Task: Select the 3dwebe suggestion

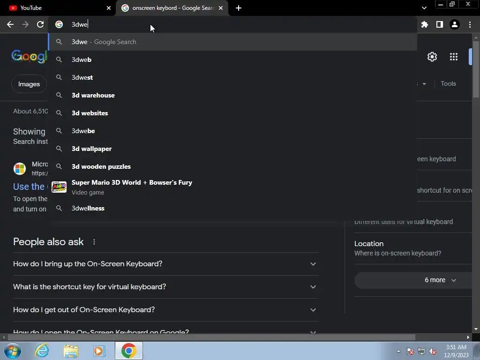Action: [x=232, y=131]
